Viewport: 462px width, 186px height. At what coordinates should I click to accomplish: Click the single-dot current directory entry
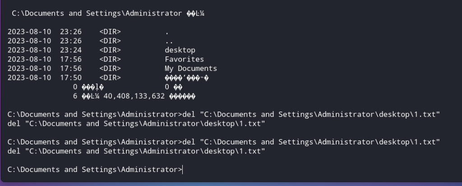(167, 32)
